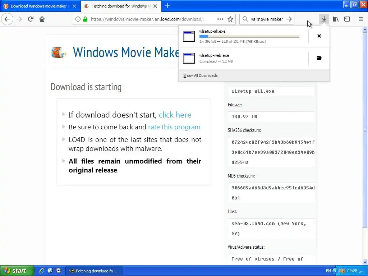
Task: Open the Windows start menu
Action: click(17, 271)
